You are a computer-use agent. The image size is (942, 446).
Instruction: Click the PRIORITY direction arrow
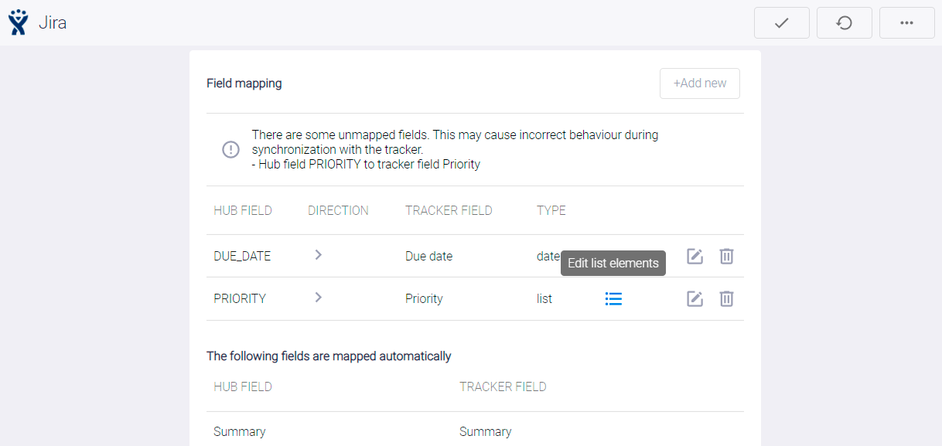point(318,298)
